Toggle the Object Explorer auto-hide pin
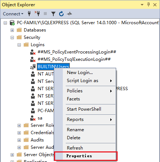 coord(148,5)
